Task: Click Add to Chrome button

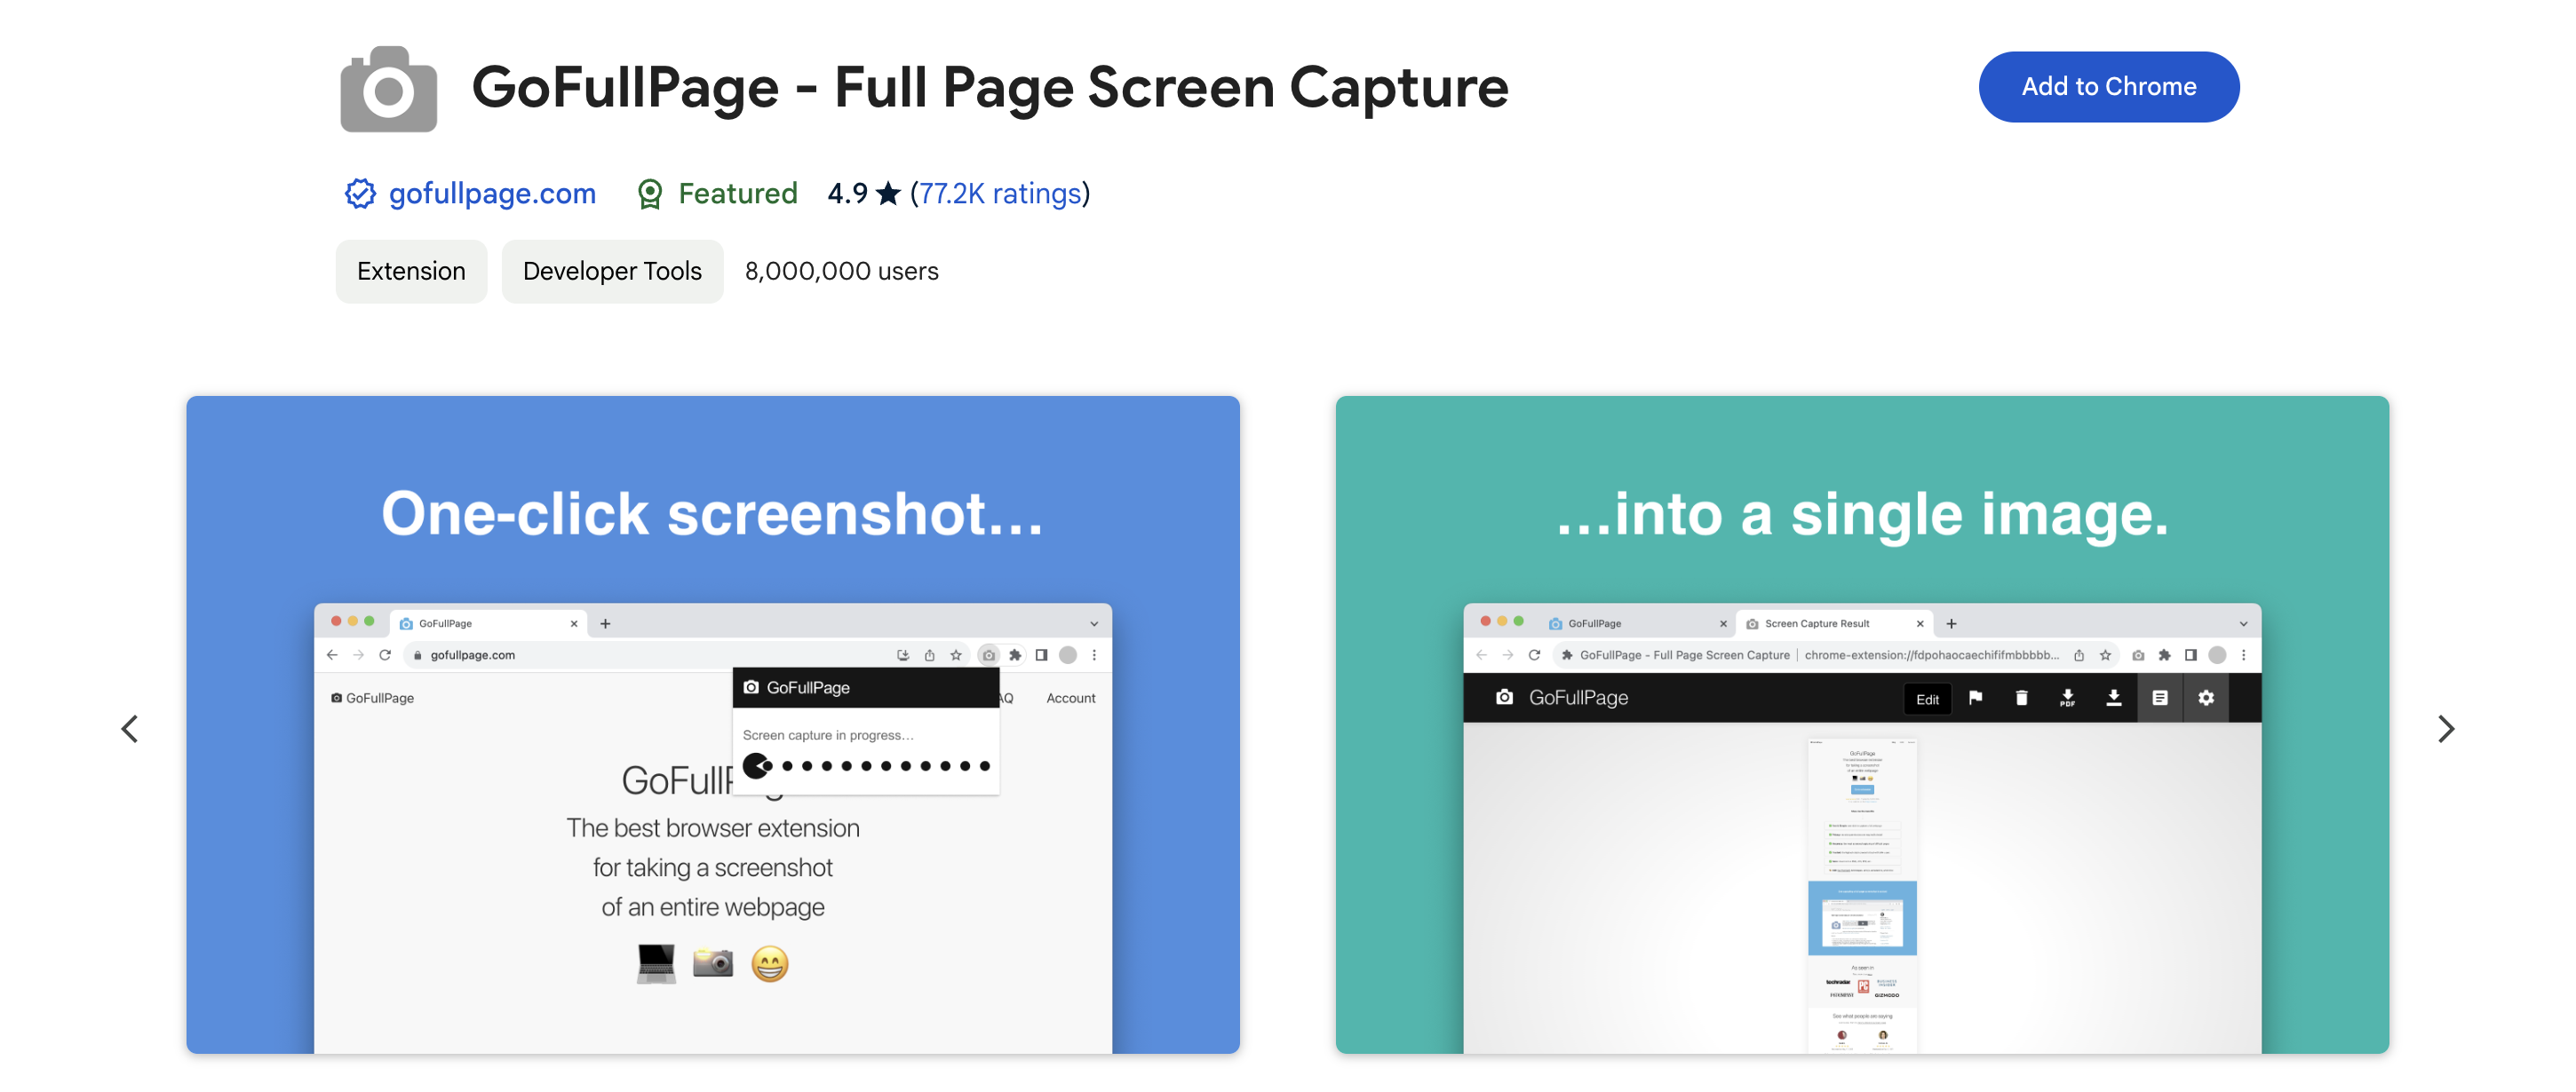Action: pos(2110,85)
